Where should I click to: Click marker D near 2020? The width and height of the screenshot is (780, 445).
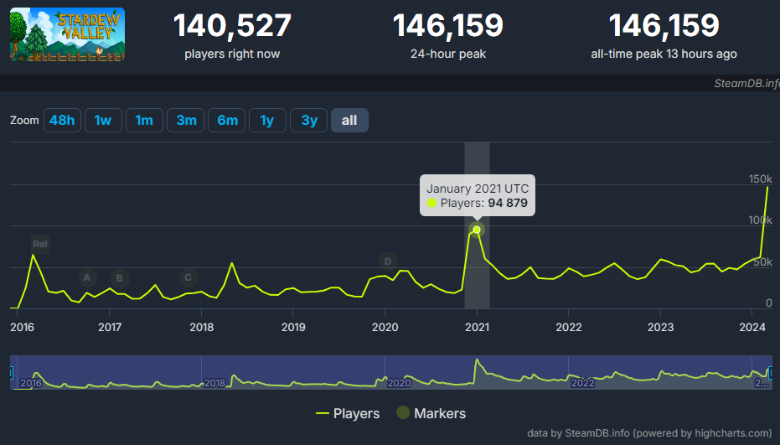click(x=388, y=261)
